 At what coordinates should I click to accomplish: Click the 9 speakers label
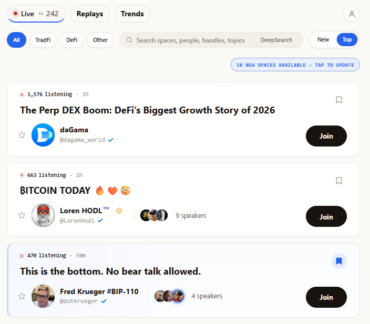click(x=191, y=215)
